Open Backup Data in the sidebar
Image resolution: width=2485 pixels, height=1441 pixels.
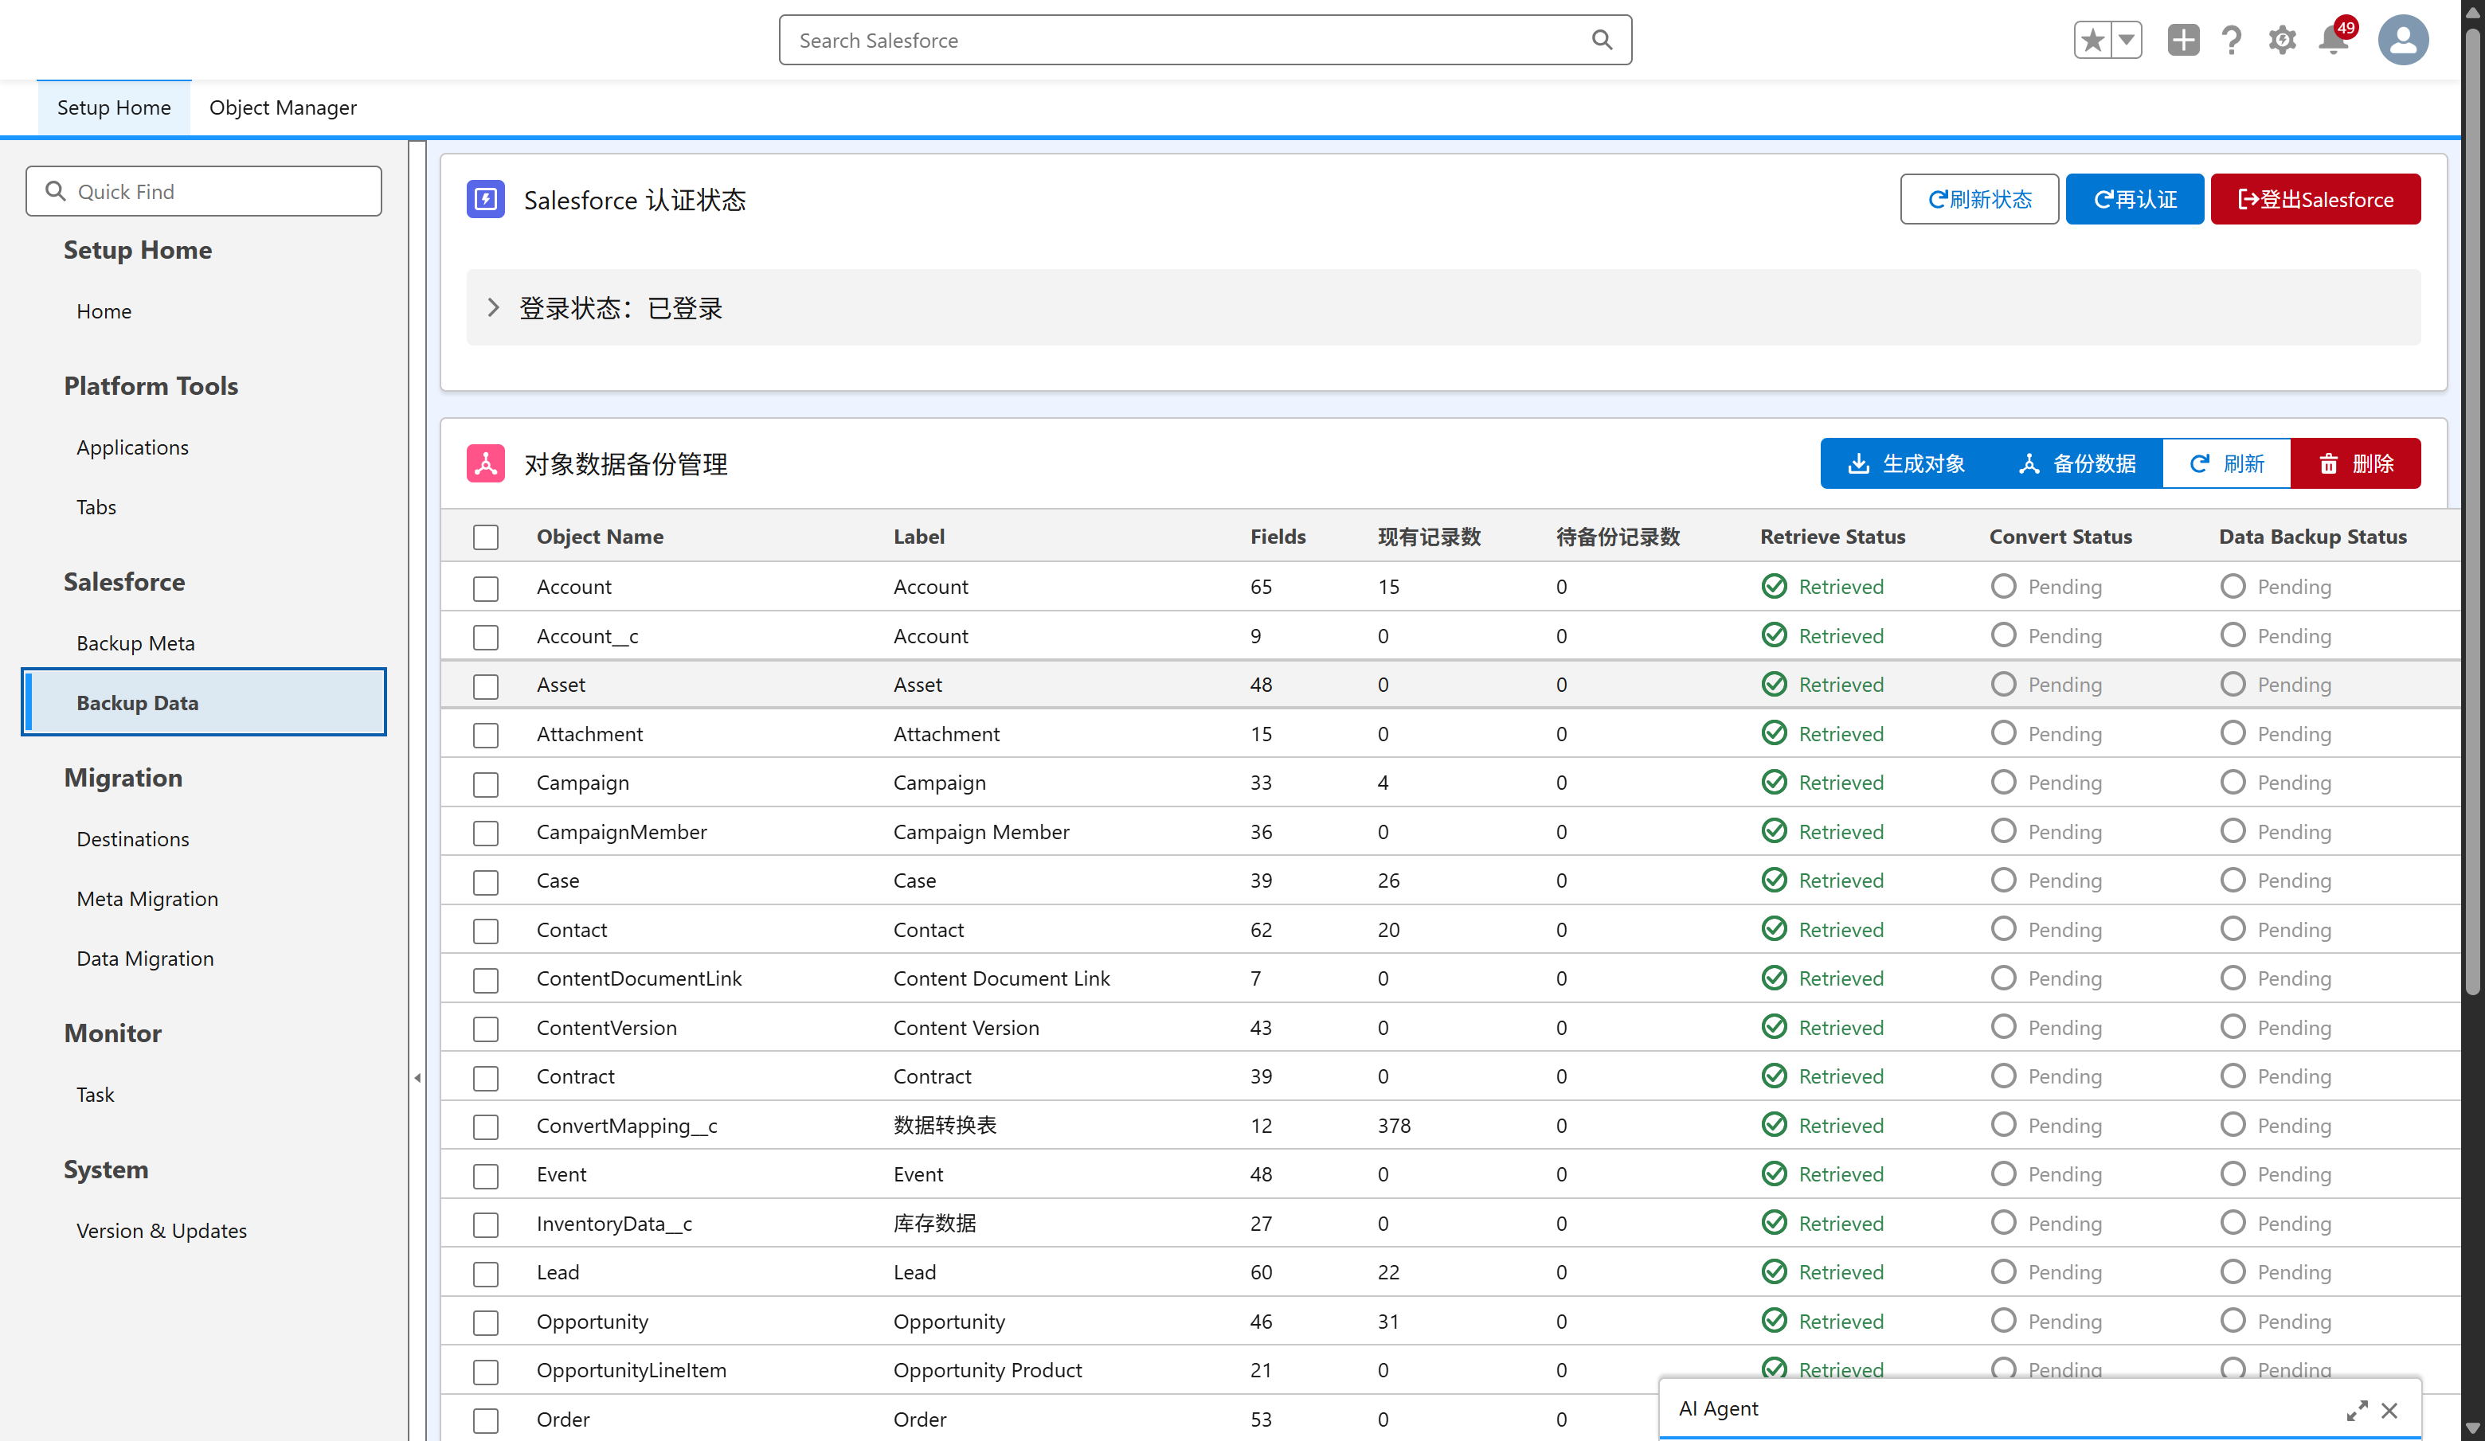click(203, 701)
